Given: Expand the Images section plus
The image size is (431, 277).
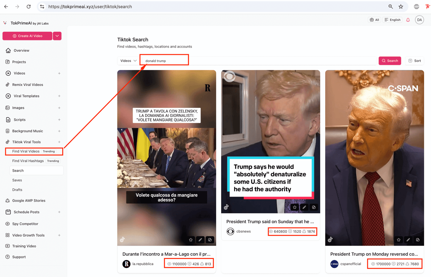Looking at the screenshot, I should coord(59,108).
